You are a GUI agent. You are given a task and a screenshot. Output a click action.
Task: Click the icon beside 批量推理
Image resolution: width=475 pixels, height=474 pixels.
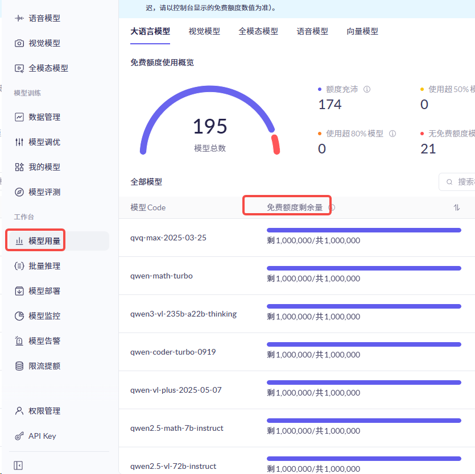(19, 266)
